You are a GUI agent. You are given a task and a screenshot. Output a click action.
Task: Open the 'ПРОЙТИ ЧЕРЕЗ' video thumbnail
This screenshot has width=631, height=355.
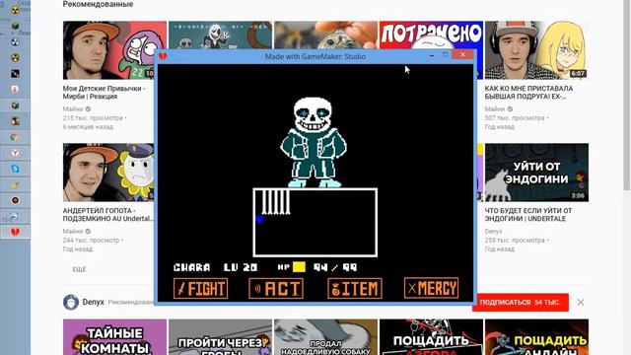pos(220,337)
